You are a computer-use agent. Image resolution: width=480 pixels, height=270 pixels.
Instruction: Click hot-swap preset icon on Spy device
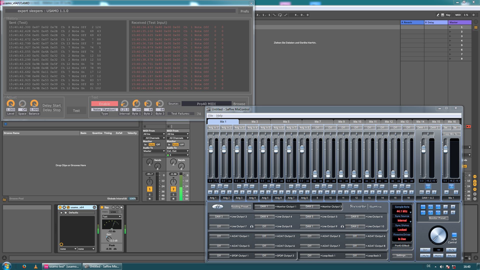117,207
